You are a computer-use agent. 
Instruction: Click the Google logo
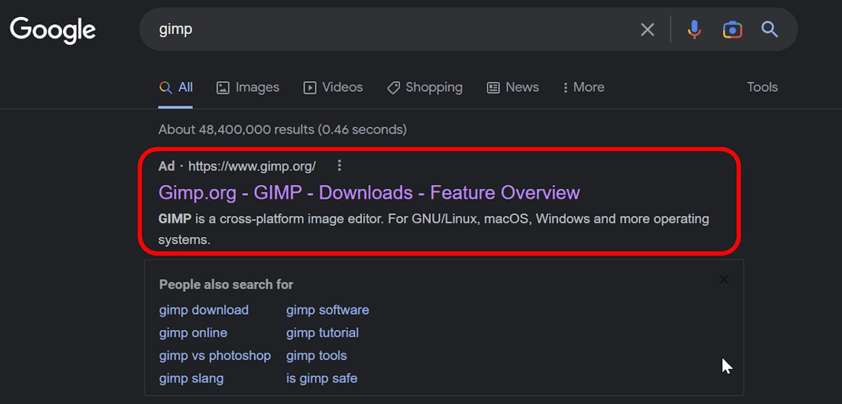click(52, 29)
